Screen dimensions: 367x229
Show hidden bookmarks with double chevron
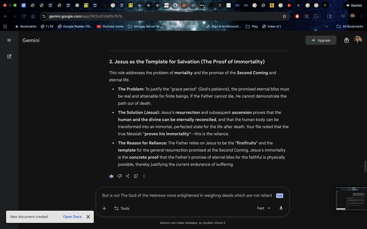(x=327, y=27)
